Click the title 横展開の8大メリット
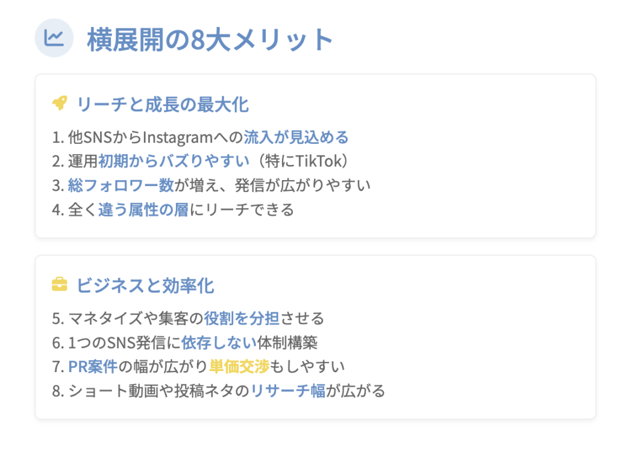This screenshot has height=463, width=617. (x=210, y=40)
